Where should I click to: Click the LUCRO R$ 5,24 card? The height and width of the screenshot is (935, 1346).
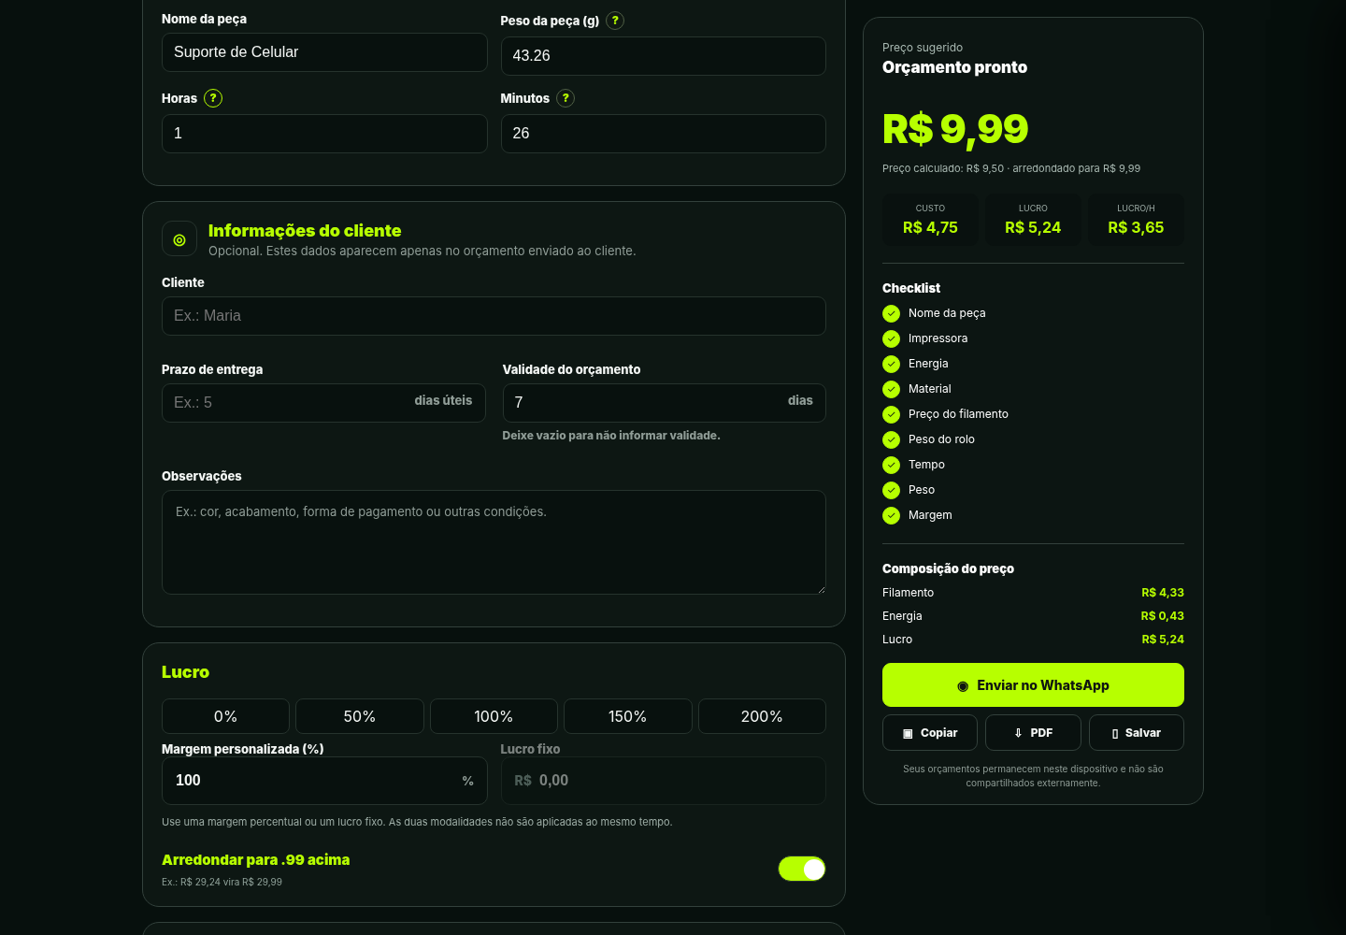point(1033,220)
